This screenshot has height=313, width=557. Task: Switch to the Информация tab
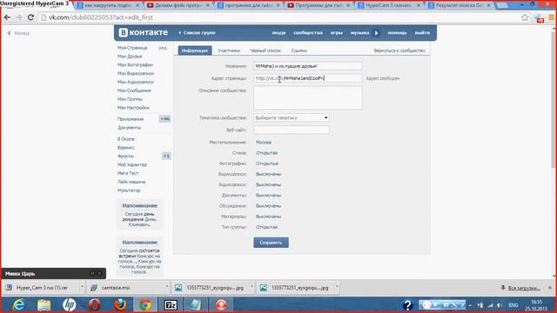(x=195, y=50)
